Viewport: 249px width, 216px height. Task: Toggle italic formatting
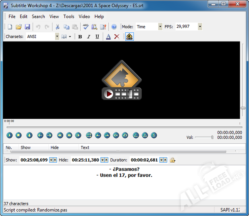[x=89, y=37]
